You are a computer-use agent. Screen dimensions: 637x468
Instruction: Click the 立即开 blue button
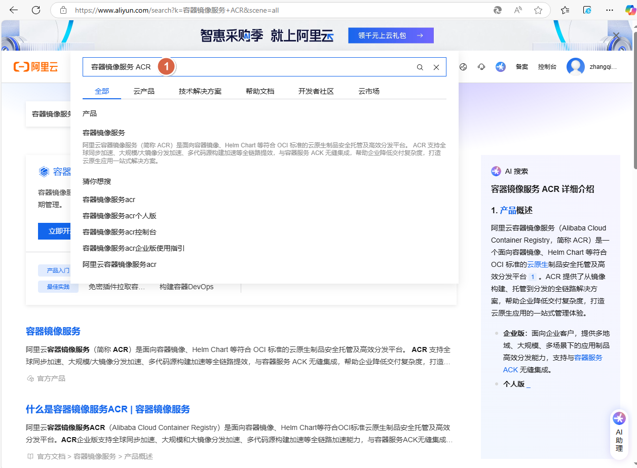(x=54, y=231)
